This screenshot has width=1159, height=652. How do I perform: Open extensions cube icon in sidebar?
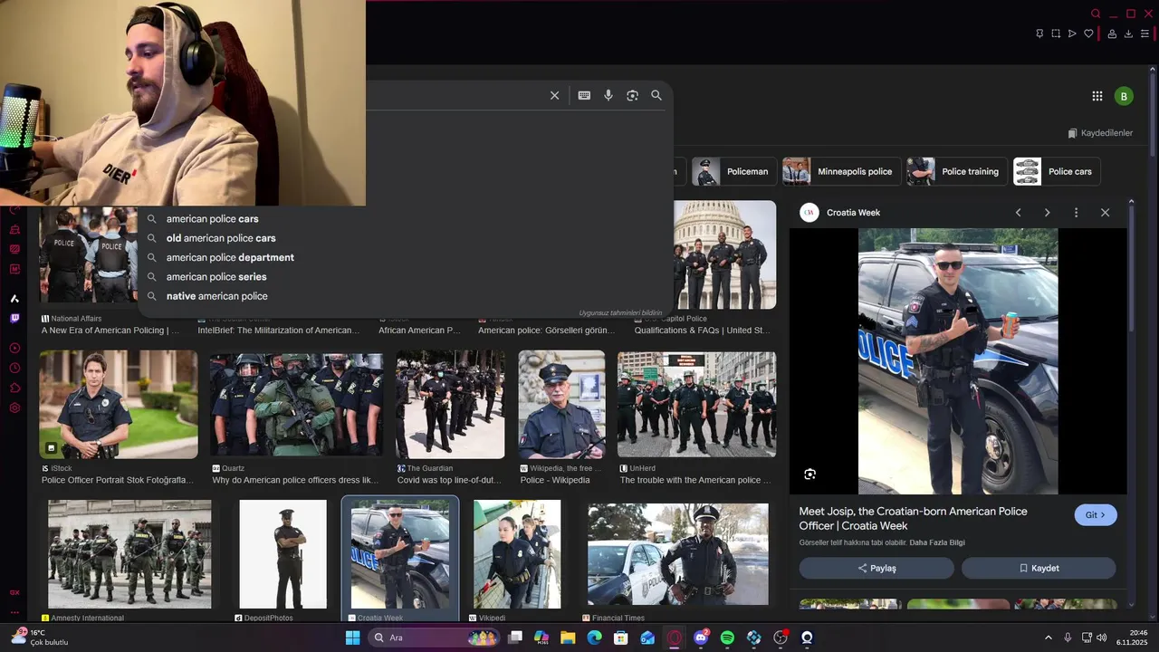click(x=14, y=388)
